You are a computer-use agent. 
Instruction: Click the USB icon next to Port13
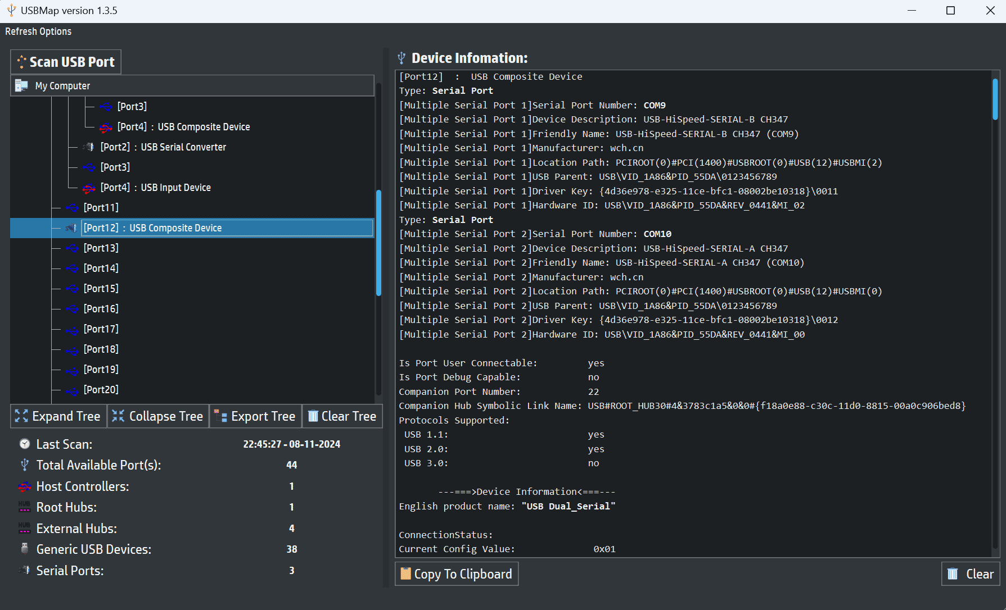(72, 248)
